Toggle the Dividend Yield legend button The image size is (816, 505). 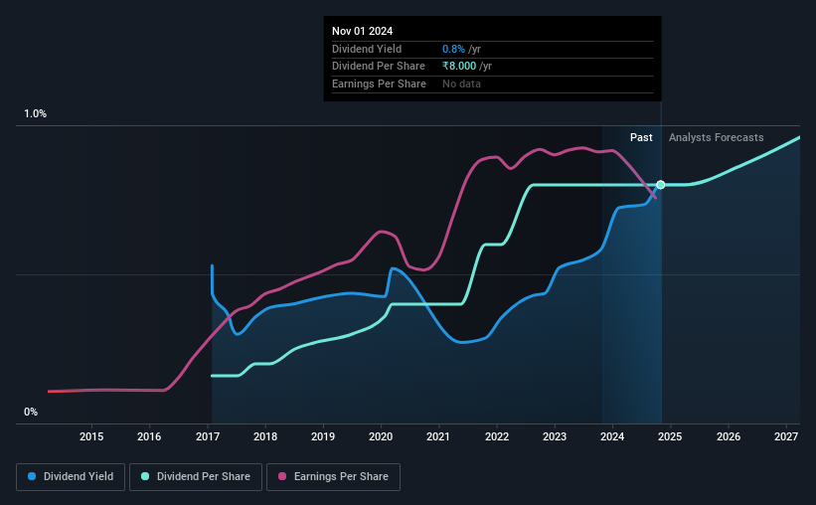click(71, 477)
